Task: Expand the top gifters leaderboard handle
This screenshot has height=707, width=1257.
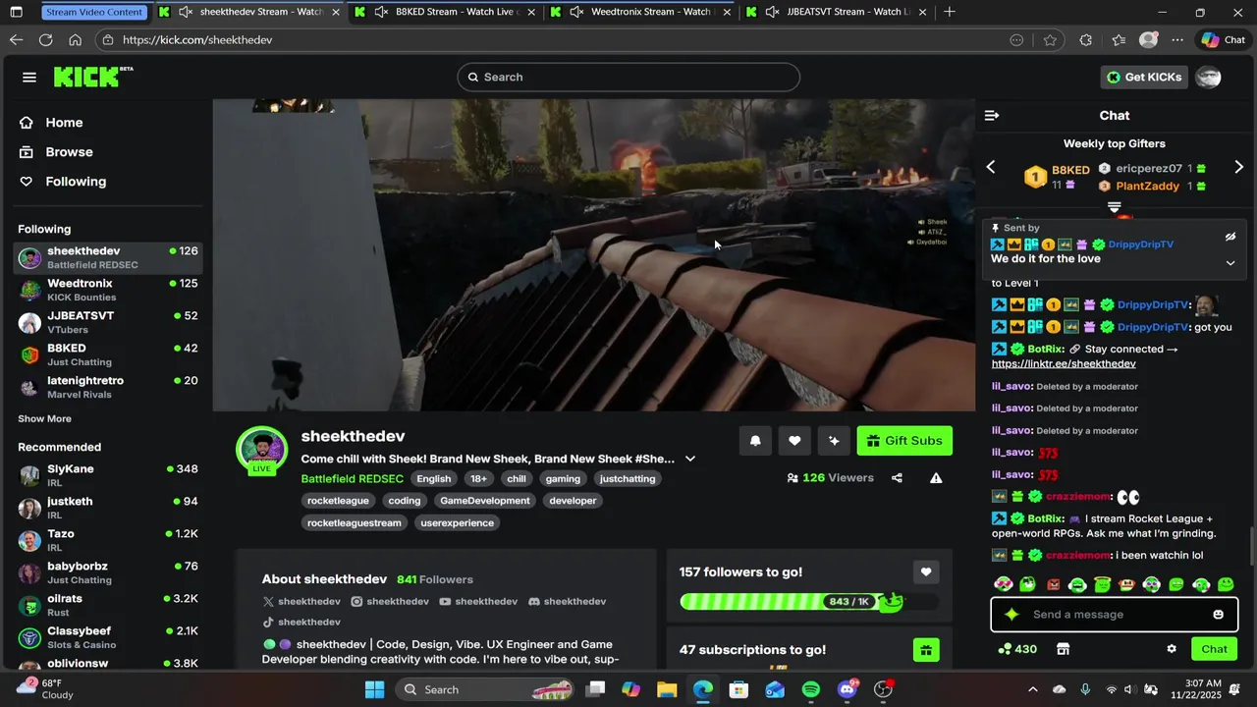Action: click(1115, 207)
